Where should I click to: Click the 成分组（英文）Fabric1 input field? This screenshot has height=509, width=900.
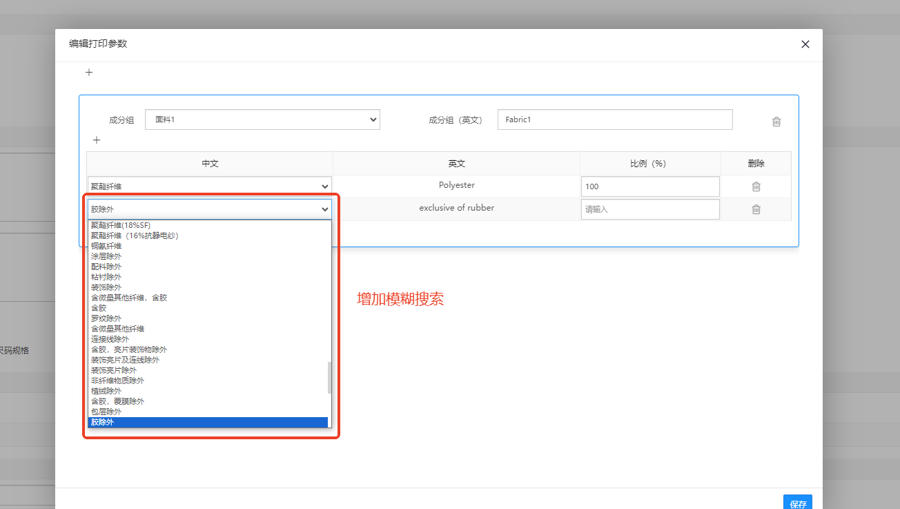614,119
